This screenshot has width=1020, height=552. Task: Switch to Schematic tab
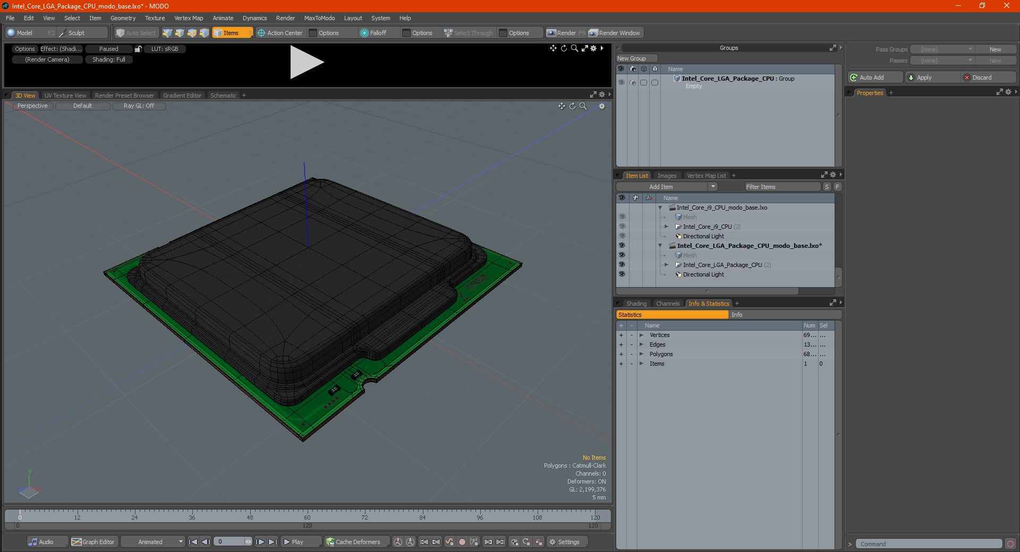point(223,96)
